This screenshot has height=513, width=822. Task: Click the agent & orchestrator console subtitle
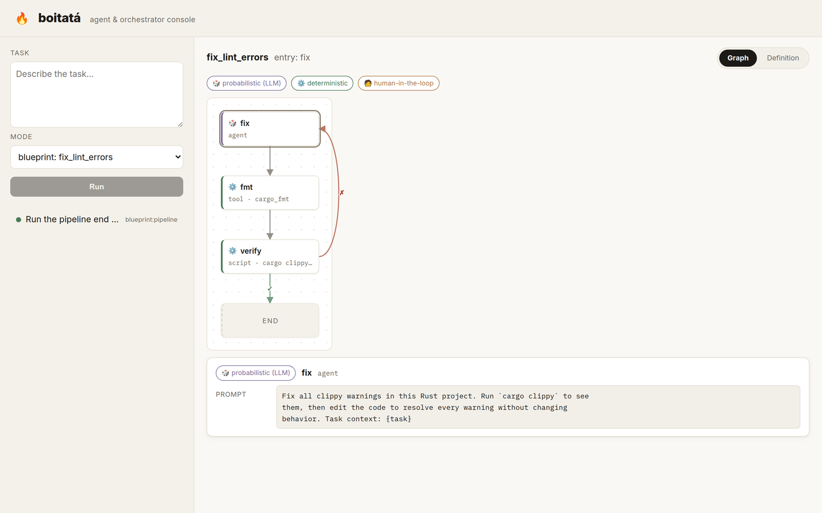coord(142,19)
